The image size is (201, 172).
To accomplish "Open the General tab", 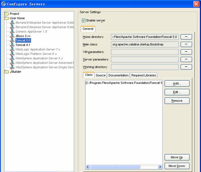I will click(88, 29).
